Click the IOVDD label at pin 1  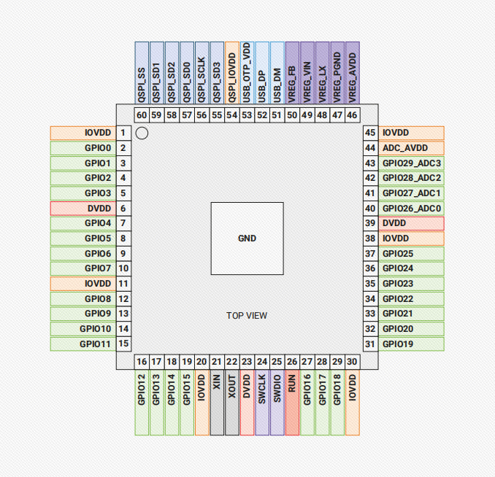83,133
